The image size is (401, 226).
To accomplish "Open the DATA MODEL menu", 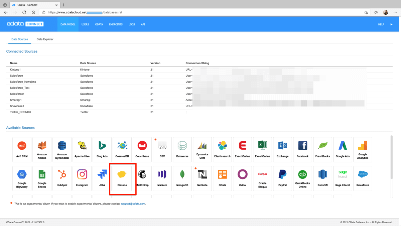I will [68, 24].
